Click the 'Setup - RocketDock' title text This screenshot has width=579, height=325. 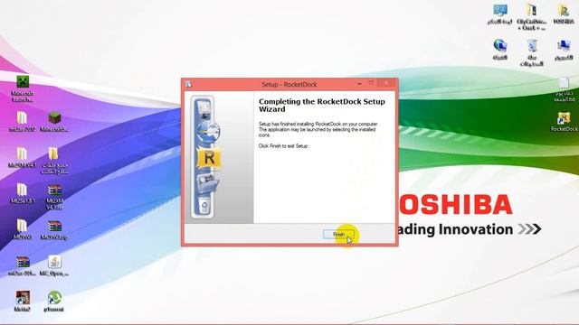point(289,84)
